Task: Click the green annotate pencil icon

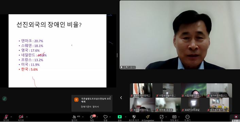Action: [5, 99]
